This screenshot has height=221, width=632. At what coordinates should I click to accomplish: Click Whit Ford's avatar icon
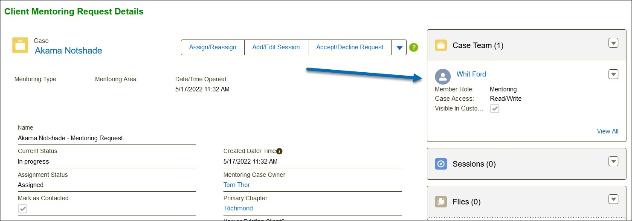443,77
